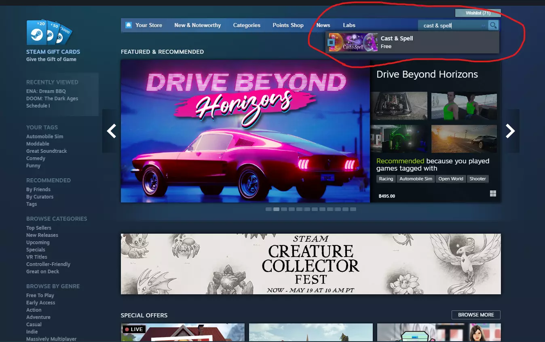This screenshot has width=545, height=342.
Task: Open recommendations By Friends
Action: [38, 190]
